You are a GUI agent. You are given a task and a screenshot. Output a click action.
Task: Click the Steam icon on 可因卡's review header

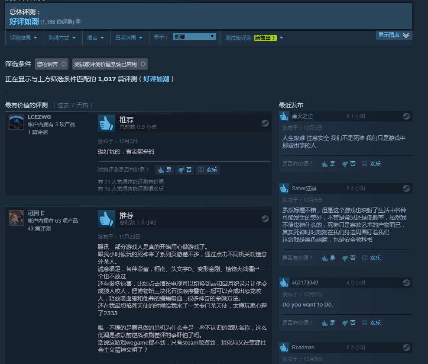[x=265, y=219]
